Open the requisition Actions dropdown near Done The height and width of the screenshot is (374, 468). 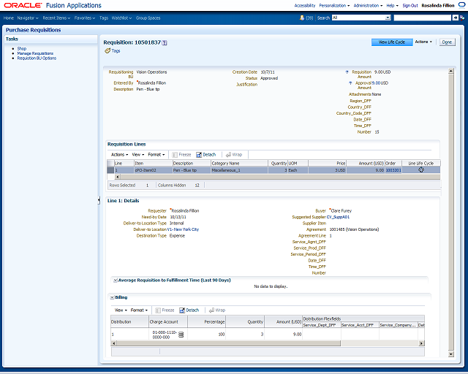click(x=423, y=42)
